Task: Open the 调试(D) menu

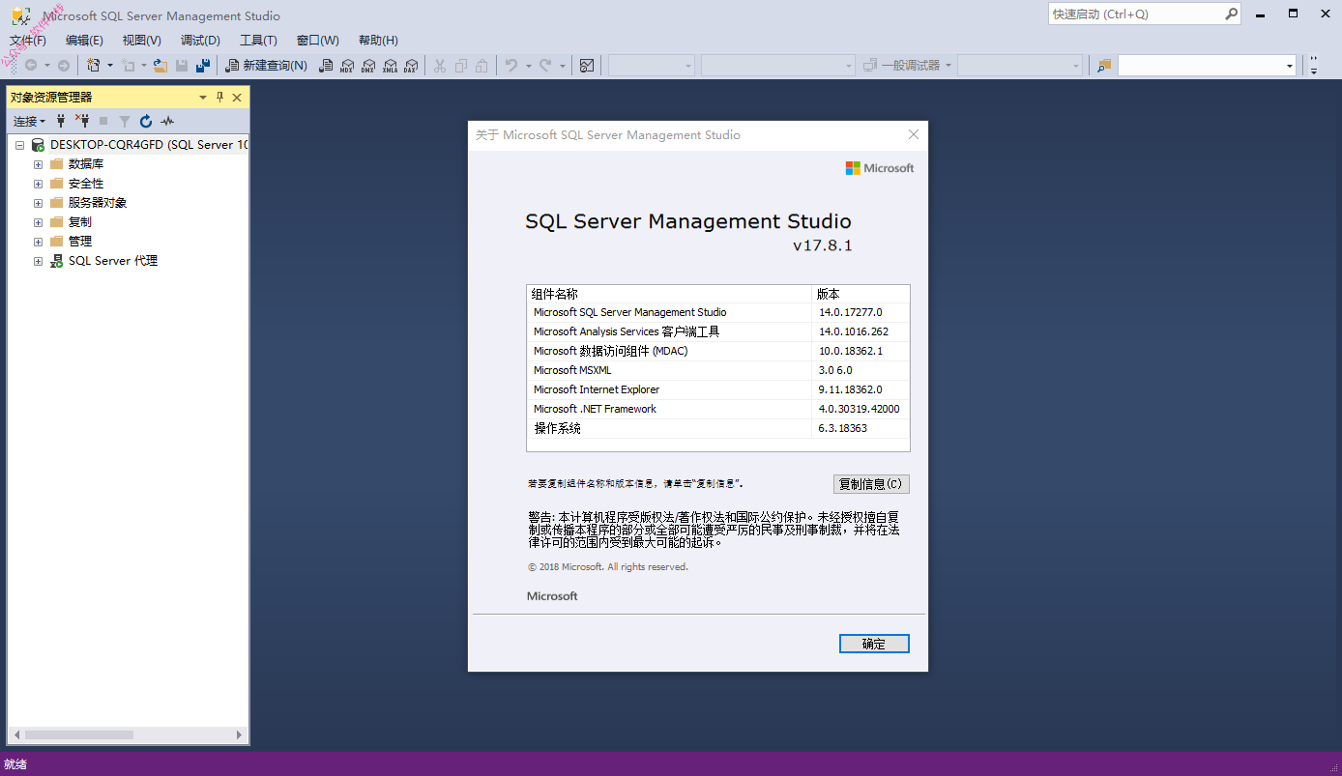Action: coord(200,41)
